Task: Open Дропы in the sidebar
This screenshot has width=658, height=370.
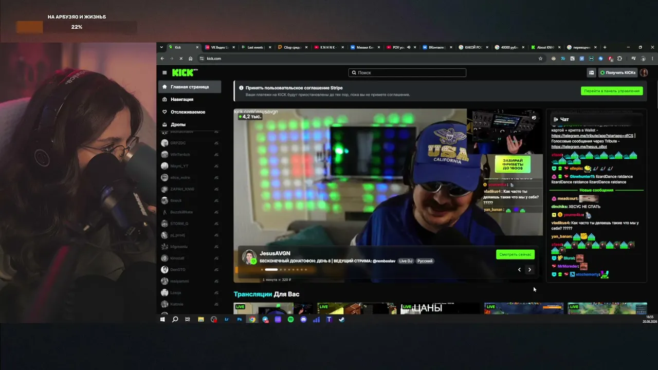Action: pyautogui.click(x=190, y=124)
